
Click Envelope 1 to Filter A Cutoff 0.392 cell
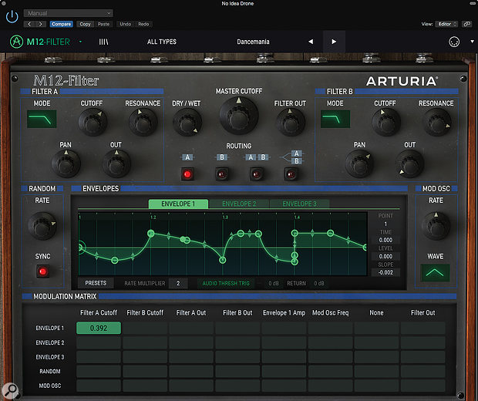click(x=99, y=328)
